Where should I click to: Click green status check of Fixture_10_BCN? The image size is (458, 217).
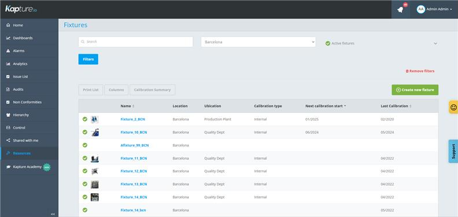coord(84,132)
